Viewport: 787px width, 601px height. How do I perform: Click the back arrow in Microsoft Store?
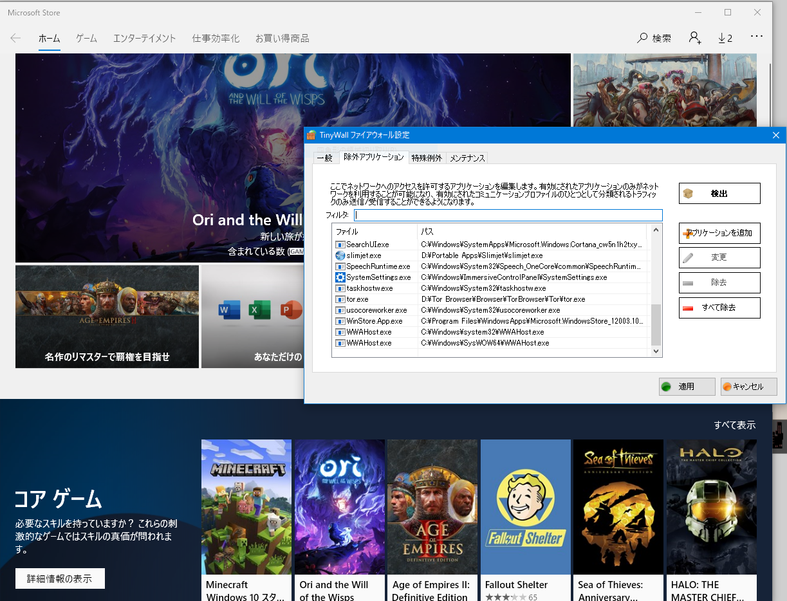tap(15, 38)
